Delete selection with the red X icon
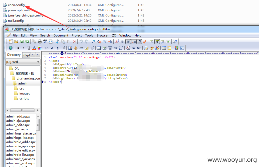Viewport: 259px width, 167px height. tap(74, 41)
